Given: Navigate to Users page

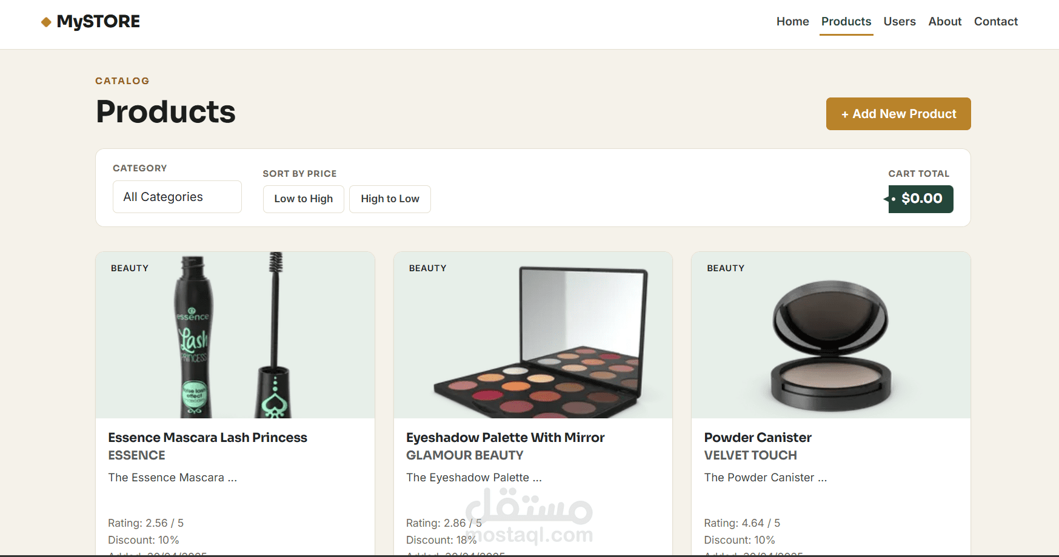Looking at the screenshot, I should click(x=900, y=22).
